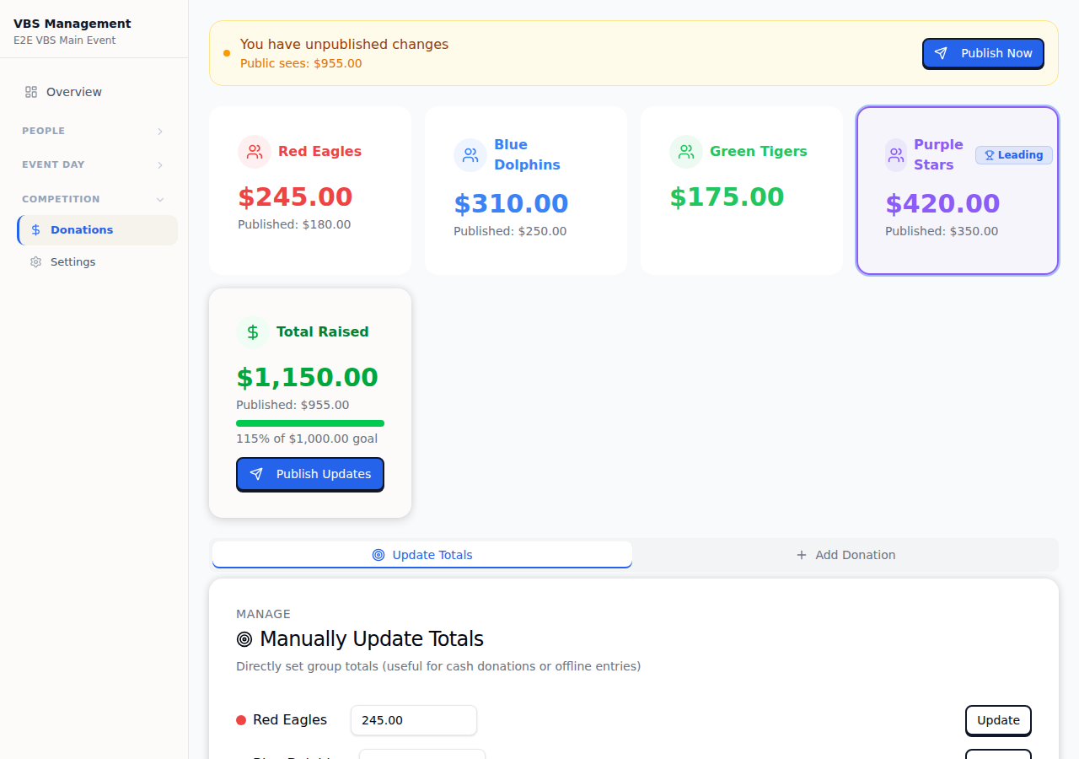Open the Overview grid icon
Image resolution: width=1079 pixels, height=759 pixels.
[31, 91]
